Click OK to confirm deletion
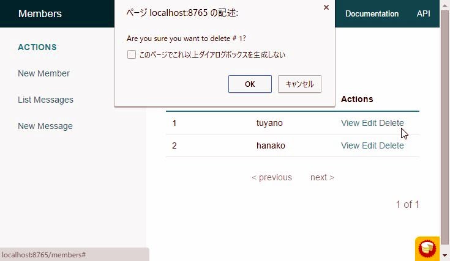The width and height of the screenshot is (450, 261). [250, 84]
